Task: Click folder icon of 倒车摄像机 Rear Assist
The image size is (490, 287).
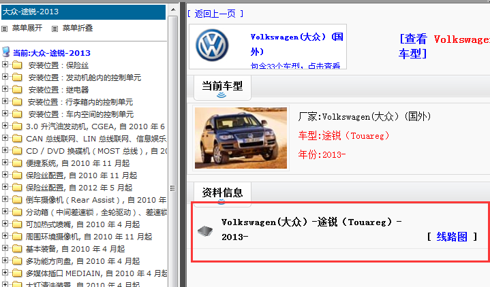Action: [x=17, y=200]
